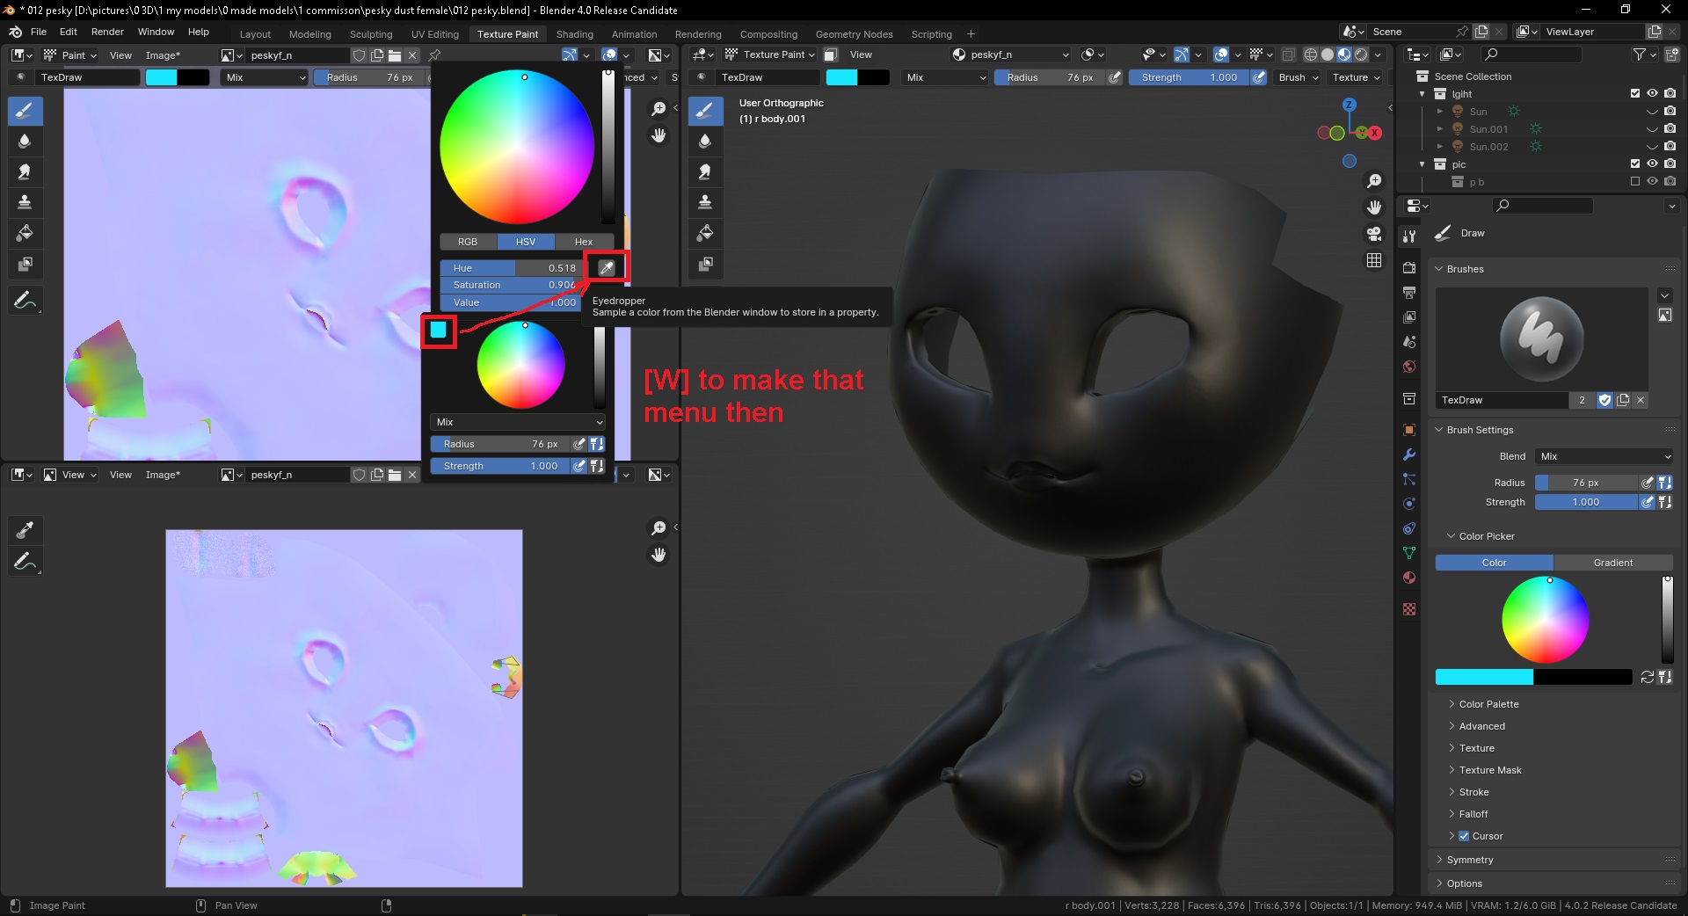The width and height of the screenshot is (1688, 916).
Task: Select the Annotate tool in top image editor
Action: tap(25, 302)
